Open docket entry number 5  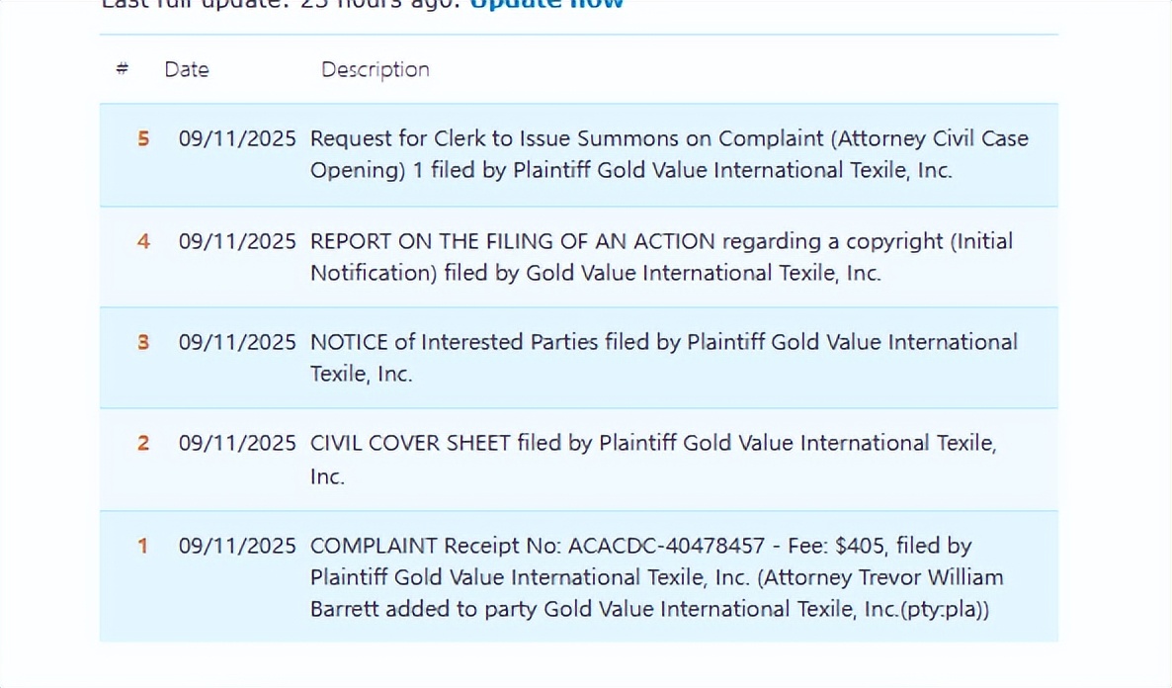point(143,138)
